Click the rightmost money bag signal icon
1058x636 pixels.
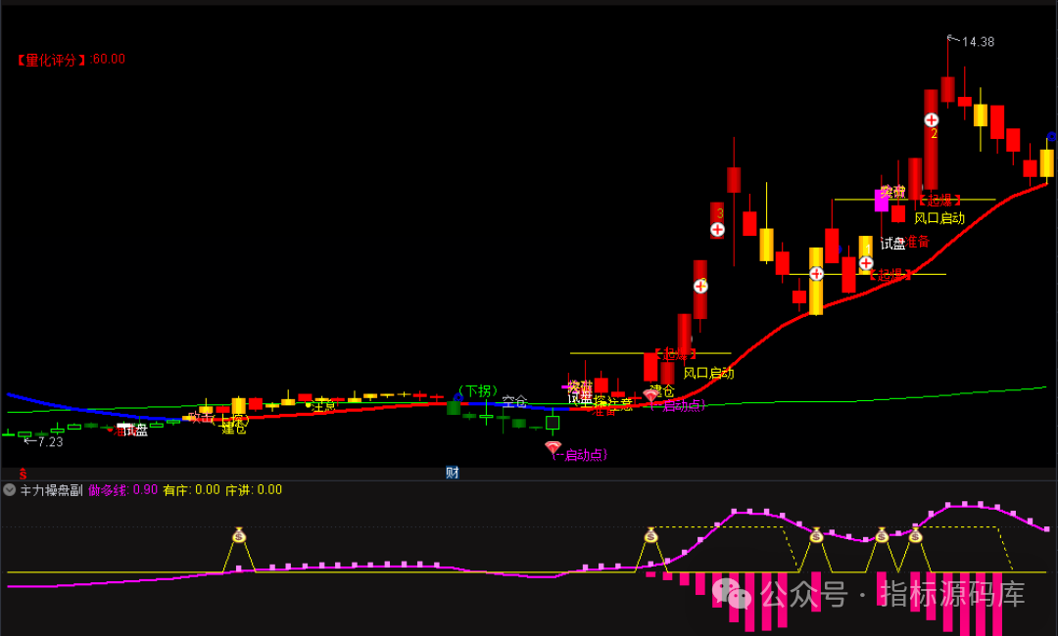coord(915,535)
